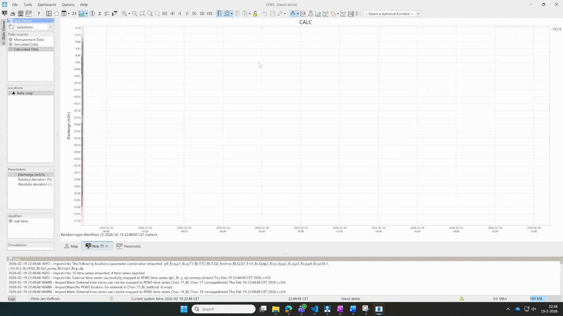This screenshot has height=316, width=563.
Task: Expand the Beta Loop location node
Action: pos(10,93)
